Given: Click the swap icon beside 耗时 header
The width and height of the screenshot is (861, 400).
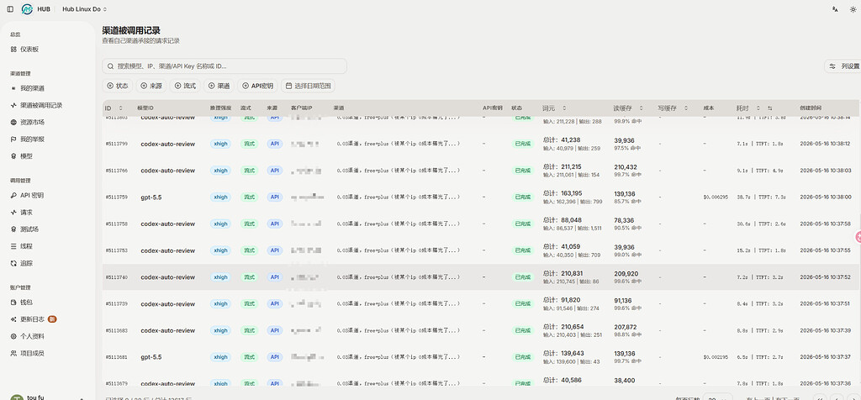Looking at the screenshot, I should pyautogui.click(x=770, y=108).
